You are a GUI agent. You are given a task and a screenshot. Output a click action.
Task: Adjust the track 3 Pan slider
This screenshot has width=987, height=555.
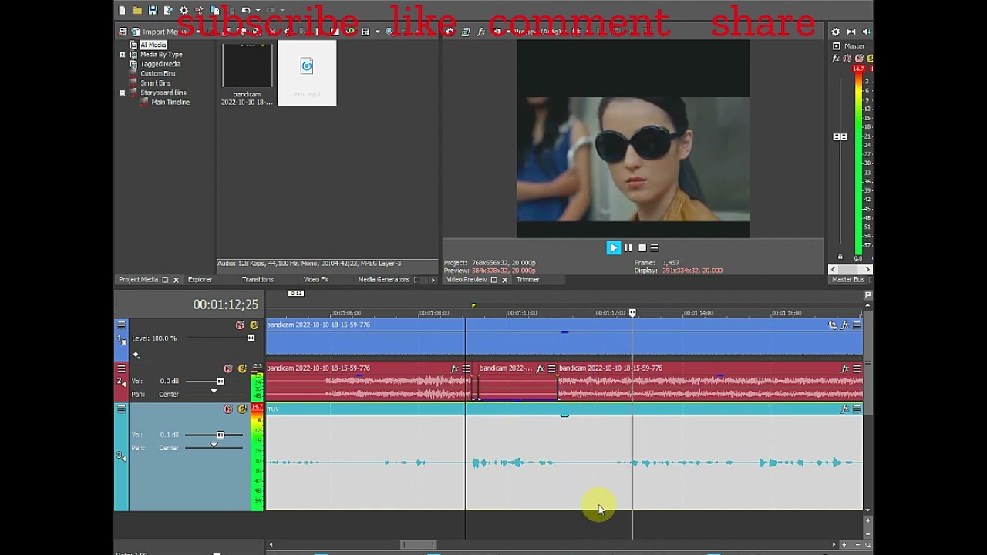(x=214, y=446)
